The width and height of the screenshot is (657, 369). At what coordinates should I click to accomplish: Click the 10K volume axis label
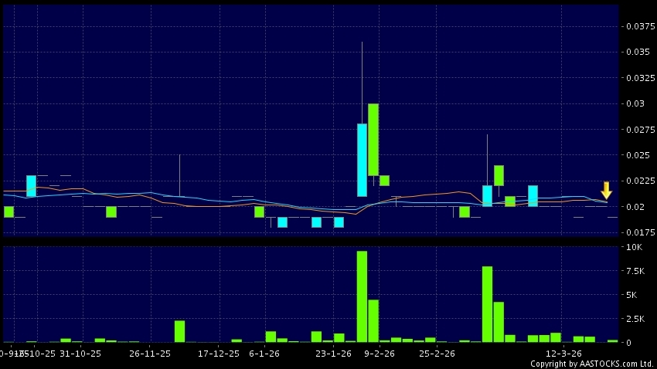(635, 248)
